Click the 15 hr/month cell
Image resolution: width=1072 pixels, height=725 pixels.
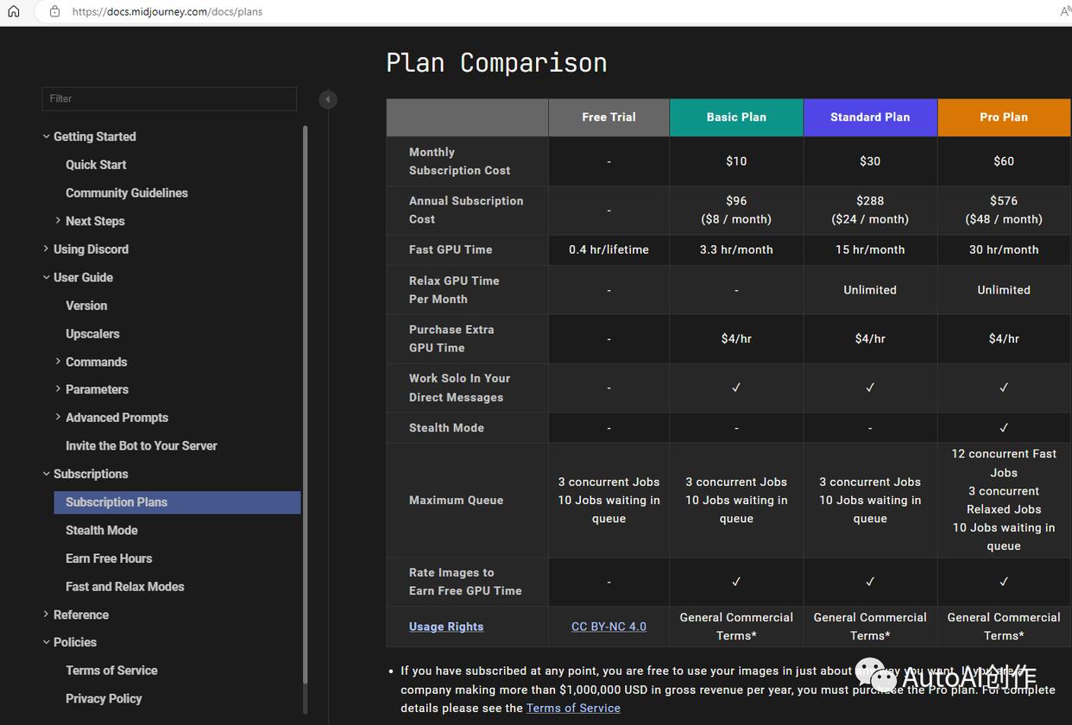tap(870, 249)
